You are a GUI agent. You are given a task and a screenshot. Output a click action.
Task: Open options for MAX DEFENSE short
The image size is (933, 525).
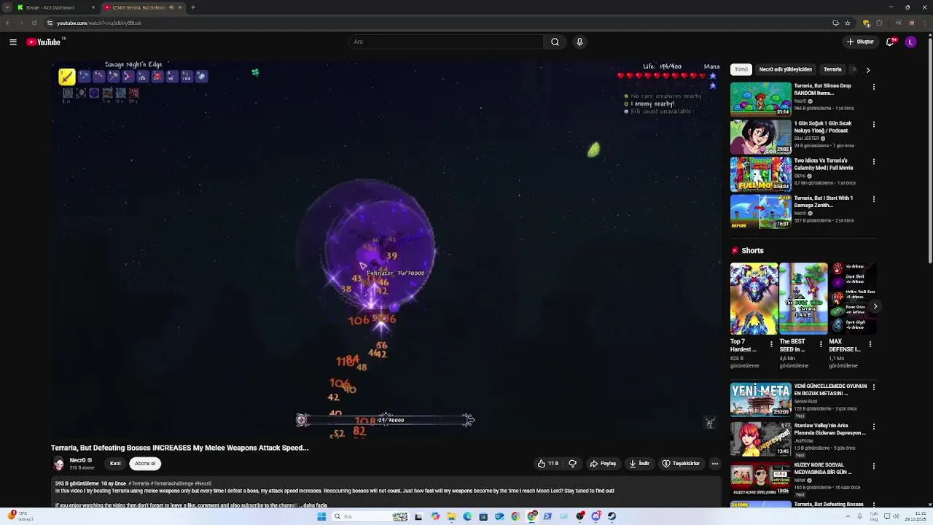pos(870,344)
